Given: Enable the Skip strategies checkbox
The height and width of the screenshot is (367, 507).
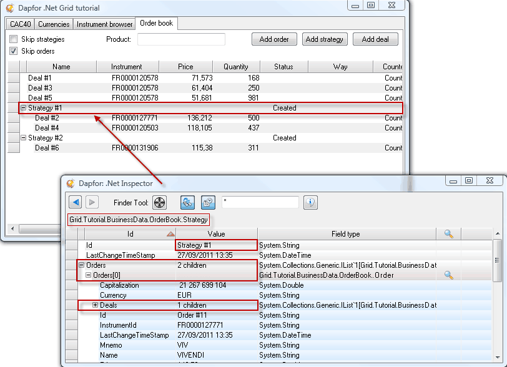Looking at the screenshot, I should (x=14, y=39).
